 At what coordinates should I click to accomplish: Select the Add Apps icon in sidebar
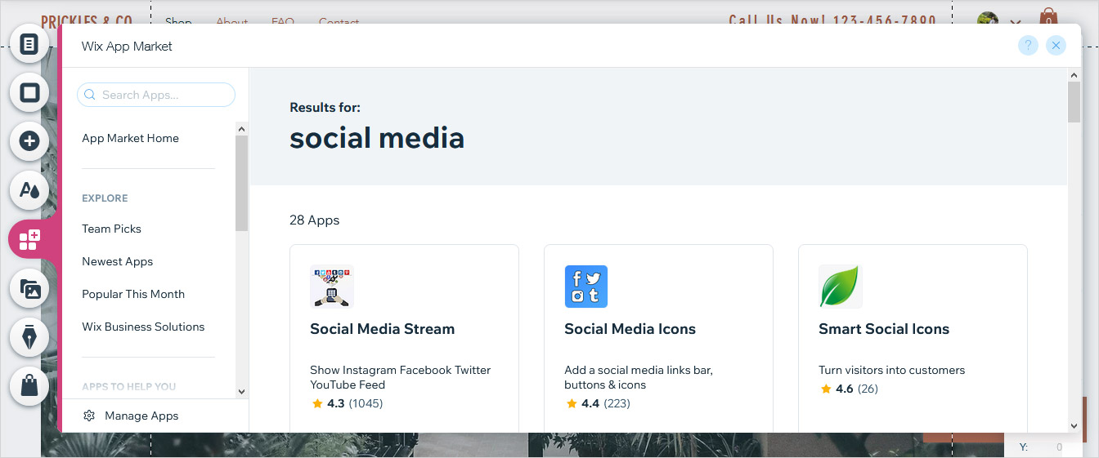29,239
